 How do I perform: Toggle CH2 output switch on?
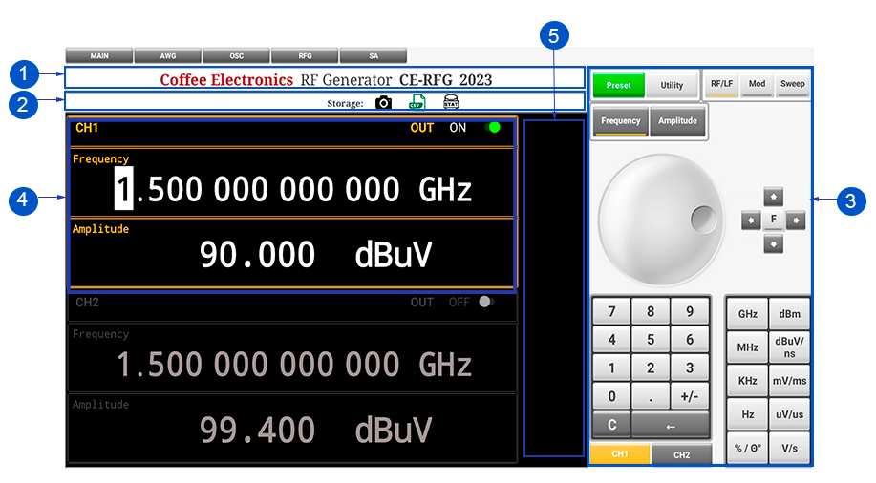point(486,302)
